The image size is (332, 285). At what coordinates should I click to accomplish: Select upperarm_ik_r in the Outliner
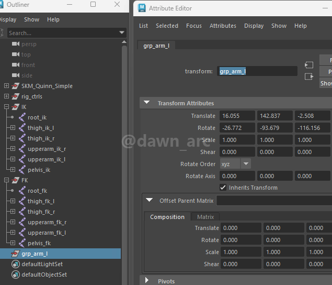click(47, 149)
